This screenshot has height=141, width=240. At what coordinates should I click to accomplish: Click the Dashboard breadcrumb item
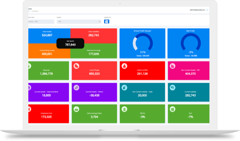point(35,11)
